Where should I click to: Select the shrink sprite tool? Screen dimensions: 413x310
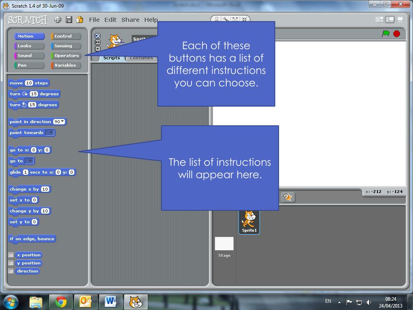(x=244, y=19)
